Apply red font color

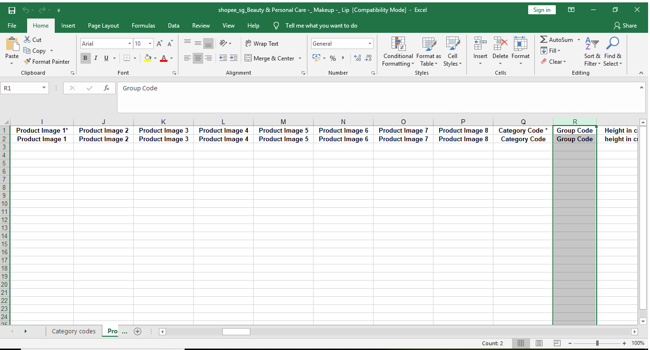(x=164, y=58)
